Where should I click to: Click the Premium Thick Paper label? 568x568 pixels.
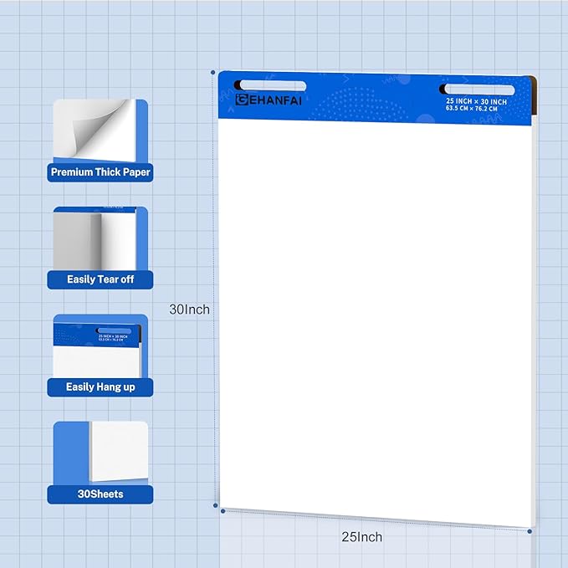tap(100, 172)
